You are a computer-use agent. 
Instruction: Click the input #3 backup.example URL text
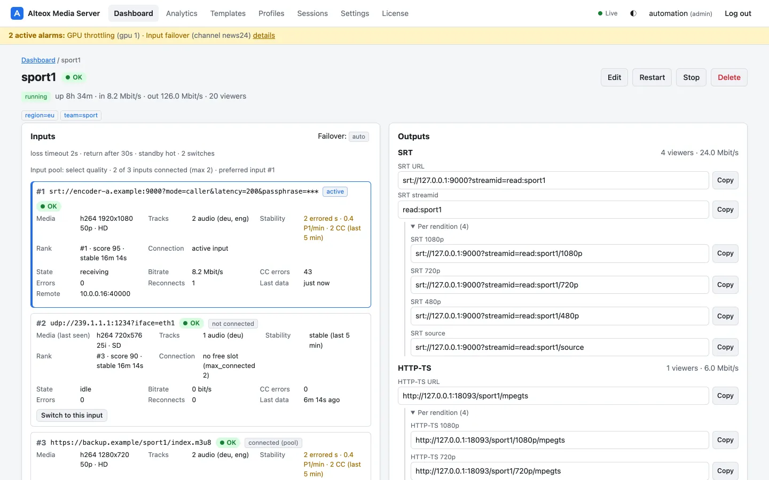(131, 443)
